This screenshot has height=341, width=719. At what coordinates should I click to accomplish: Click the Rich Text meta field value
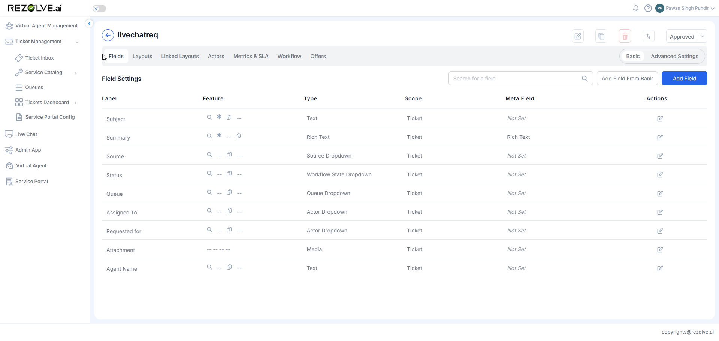(518, 137)
